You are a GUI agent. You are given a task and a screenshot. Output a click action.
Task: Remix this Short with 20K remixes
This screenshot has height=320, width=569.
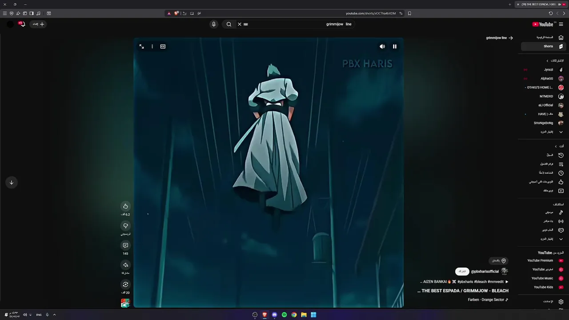(x=125, y=284)
